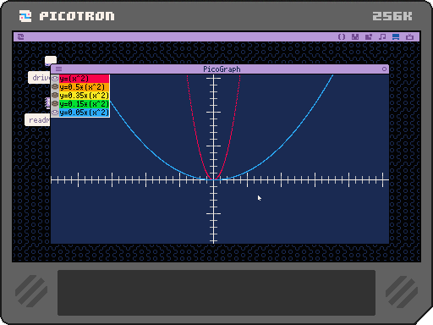
Task: Close PicoGraph with the circle button
Action: [384, 69]
